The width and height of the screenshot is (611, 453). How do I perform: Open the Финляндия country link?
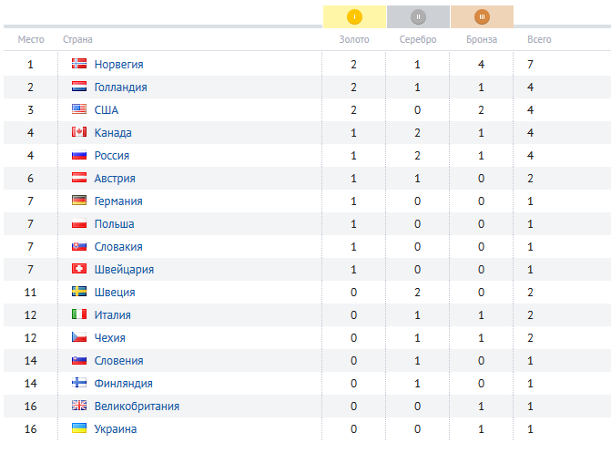124,384
